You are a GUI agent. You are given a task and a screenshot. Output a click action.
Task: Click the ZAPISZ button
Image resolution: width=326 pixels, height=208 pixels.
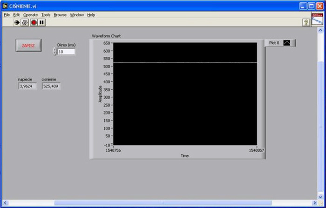28,46
